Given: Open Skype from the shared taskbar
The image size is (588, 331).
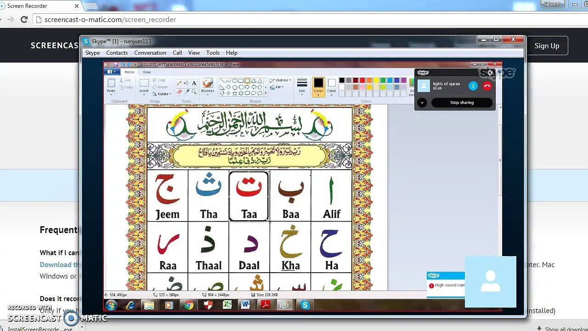Looking at the screenshot, I should [x=305, y=305].
